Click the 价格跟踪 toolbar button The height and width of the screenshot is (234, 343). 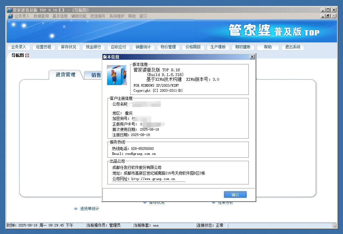(193, 47)
